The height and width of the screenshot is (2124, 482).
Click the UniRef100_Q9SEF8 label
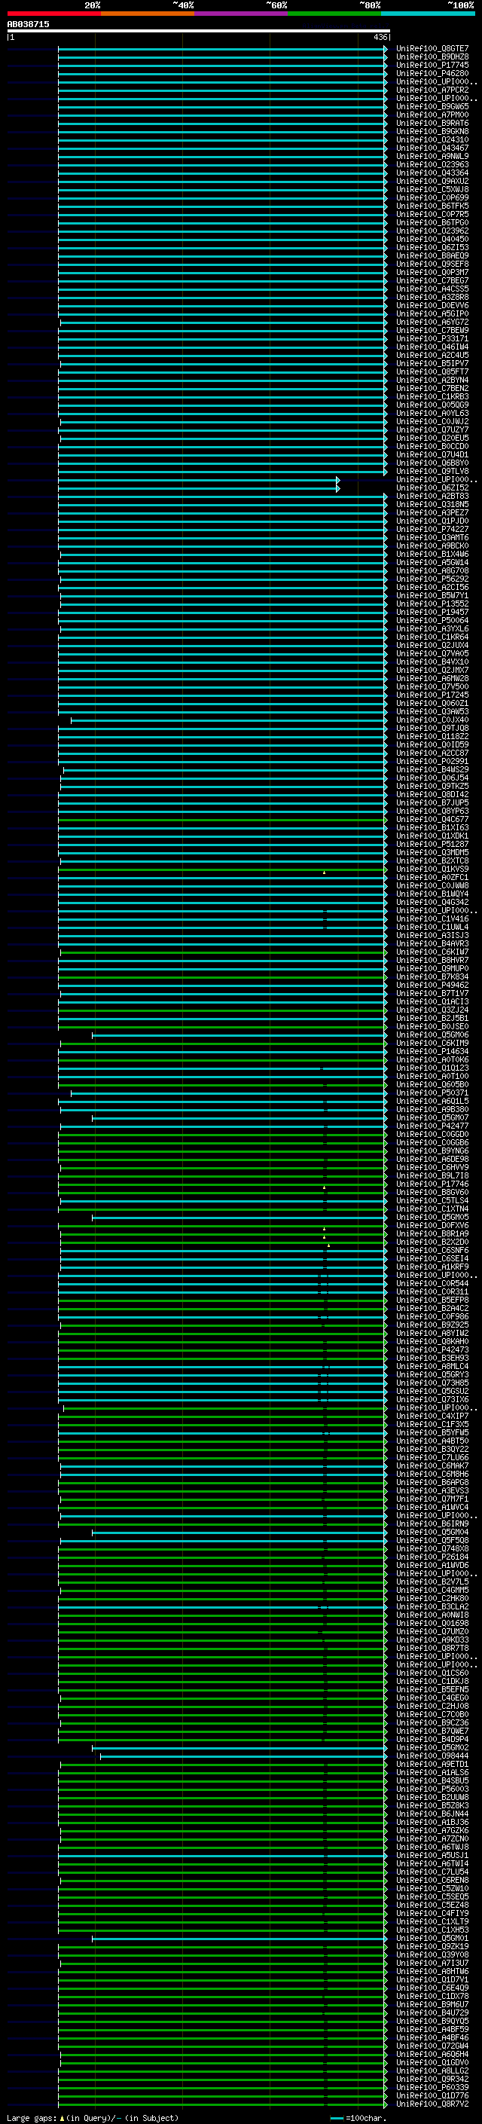click(x=432, y=264)
